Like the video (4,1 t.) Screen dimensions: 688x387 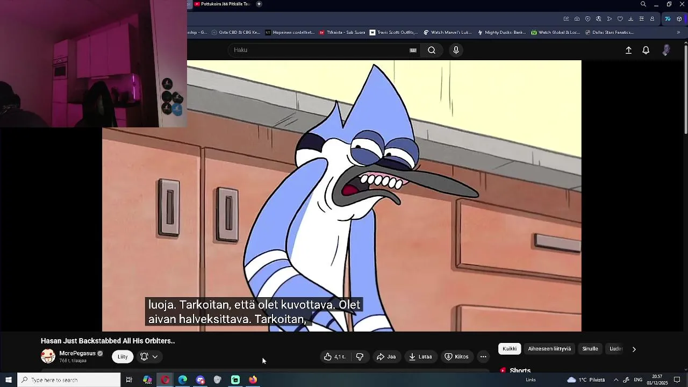[x=334, y=356]
